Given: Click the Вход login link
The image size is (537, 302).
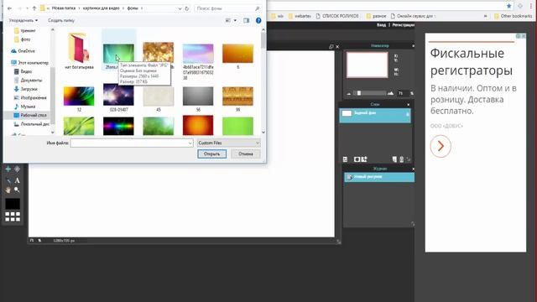Looking at the screenshot, I should 381,25.
